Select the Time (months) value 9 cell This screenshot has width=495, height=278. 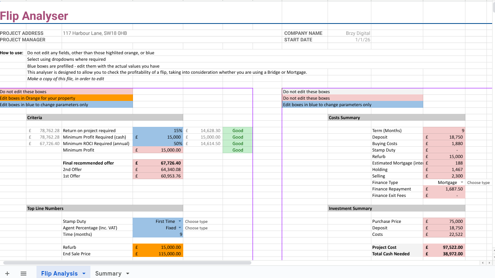point(158,234)
